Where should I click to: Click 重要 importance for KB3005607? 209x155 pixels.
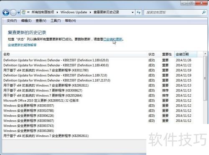pyautogui.click(x=165, y=121)
